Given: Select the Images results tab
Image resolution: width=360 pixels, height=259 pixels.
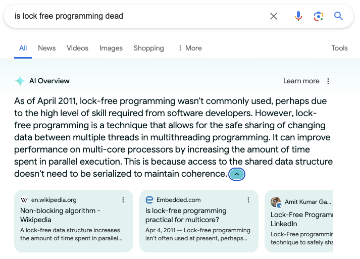Looking at the screenshot, I should tap(111, 48).
